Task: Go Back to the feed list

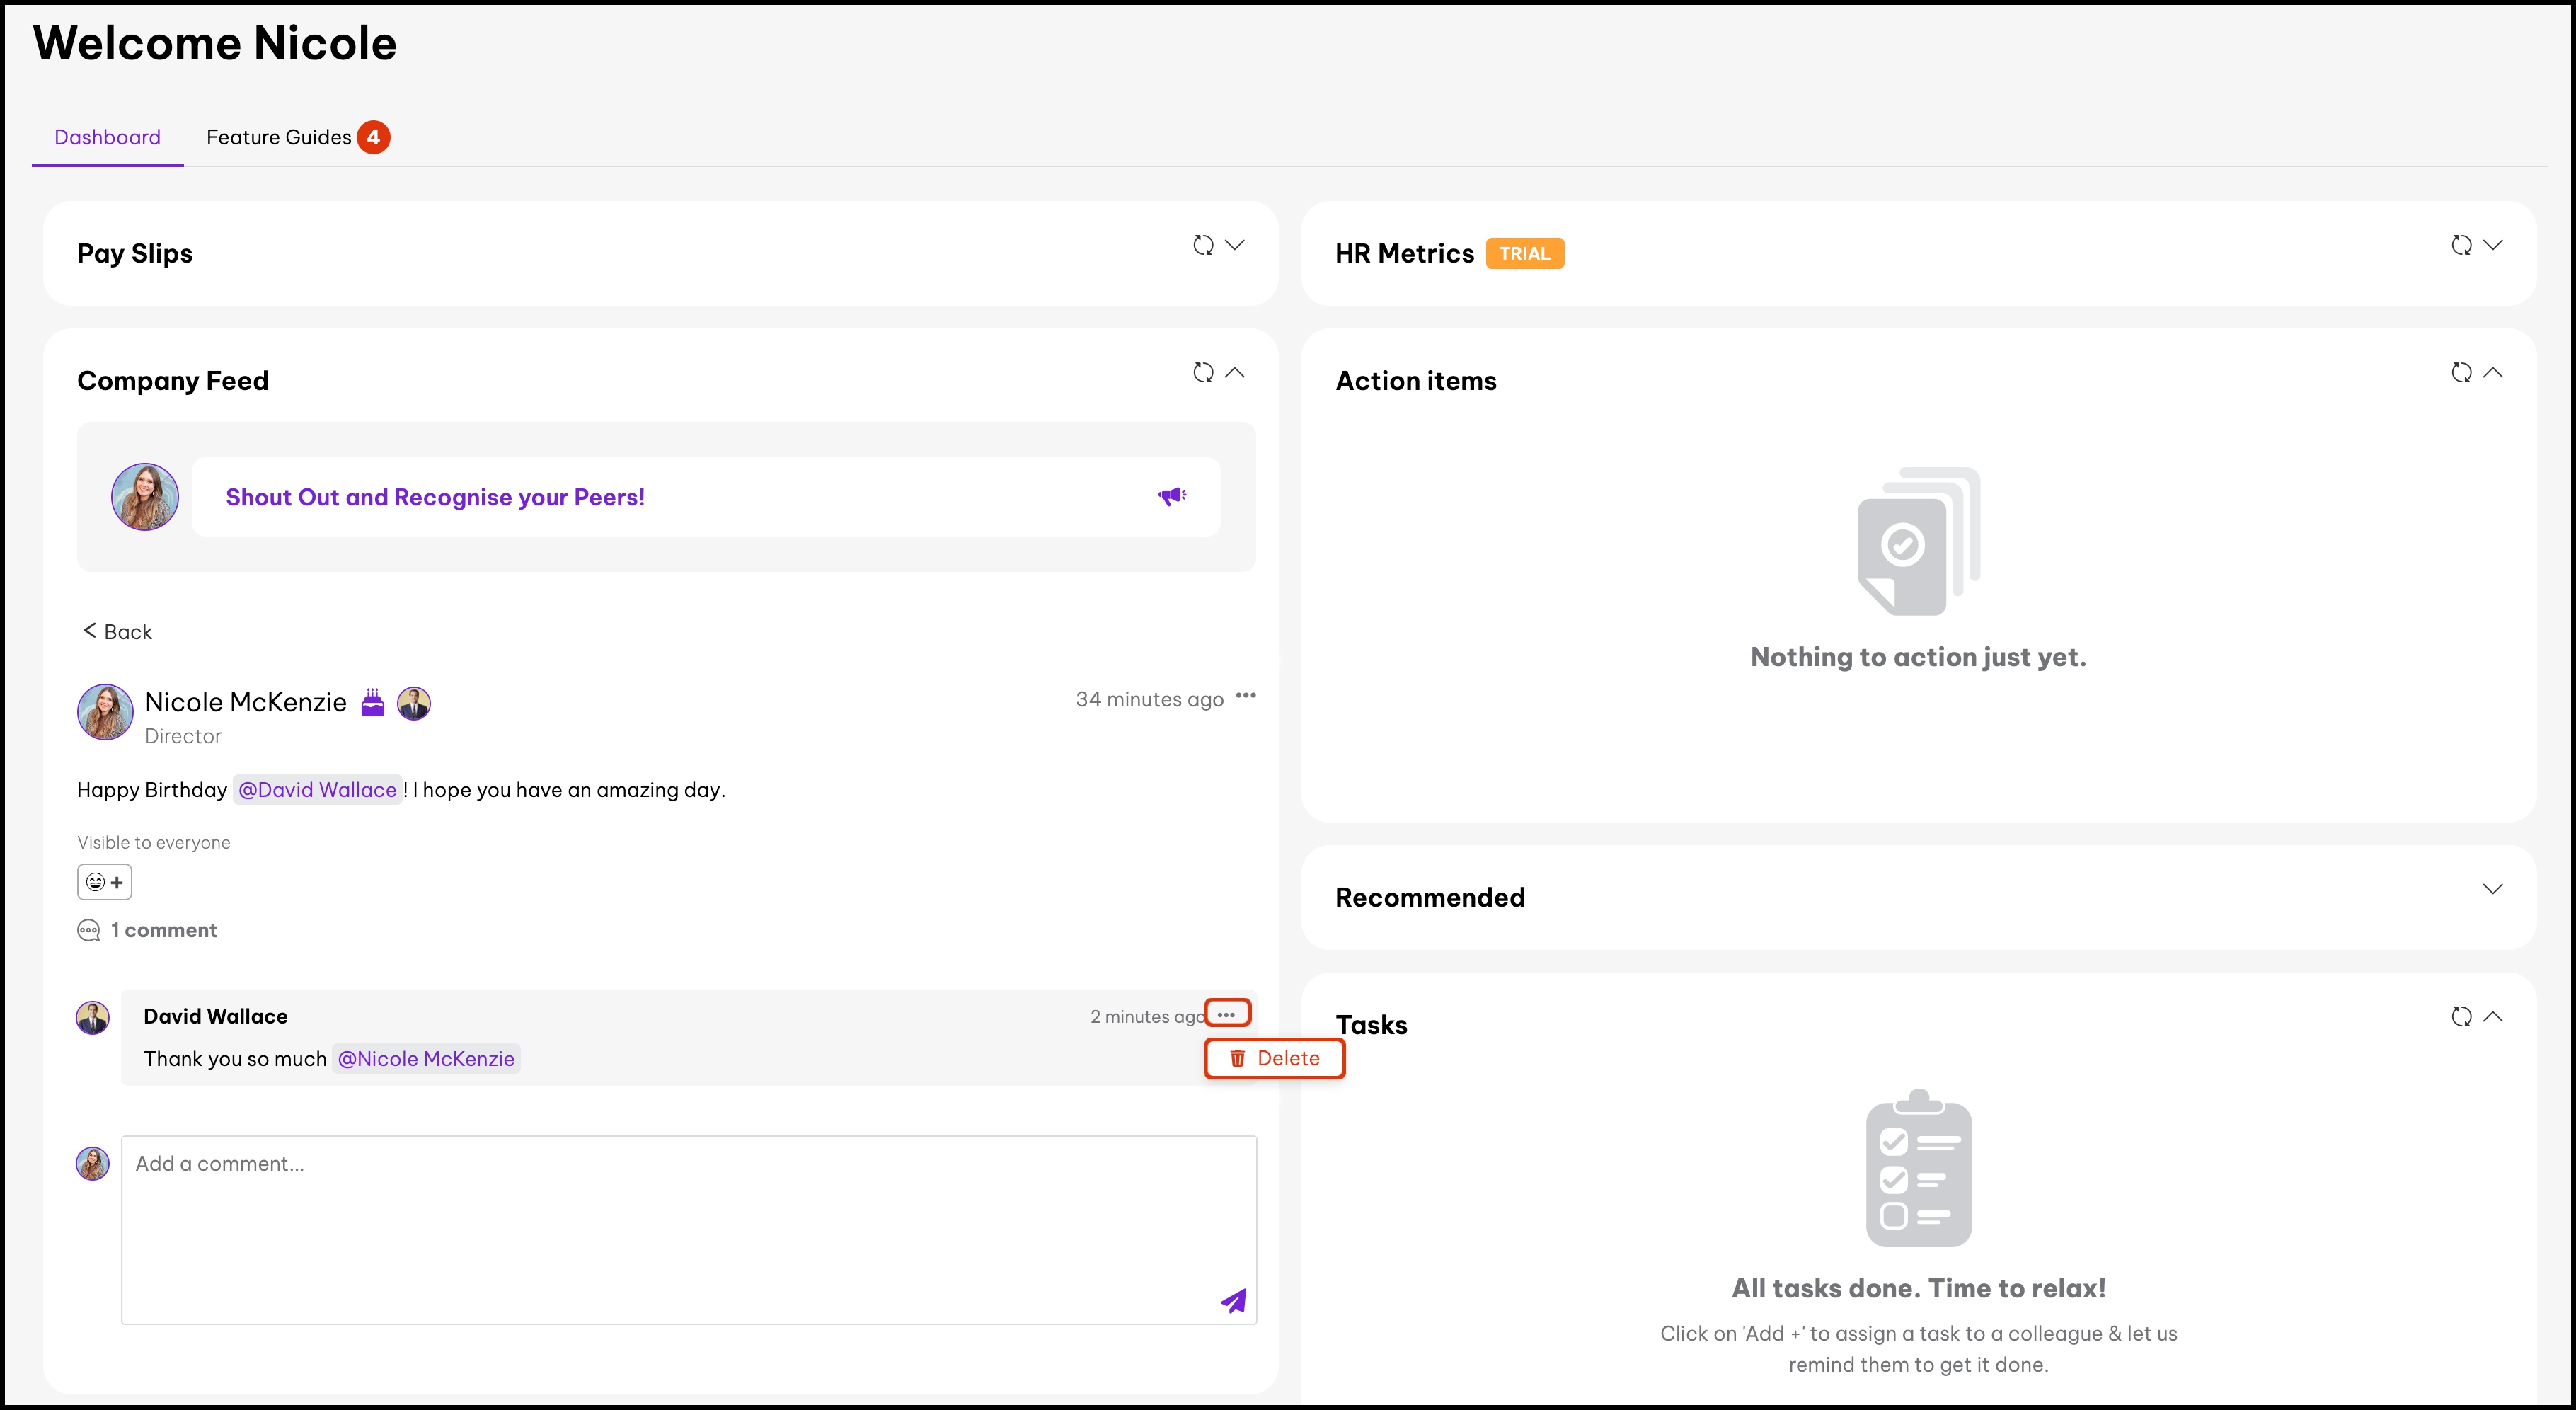Action: [118, 631]
